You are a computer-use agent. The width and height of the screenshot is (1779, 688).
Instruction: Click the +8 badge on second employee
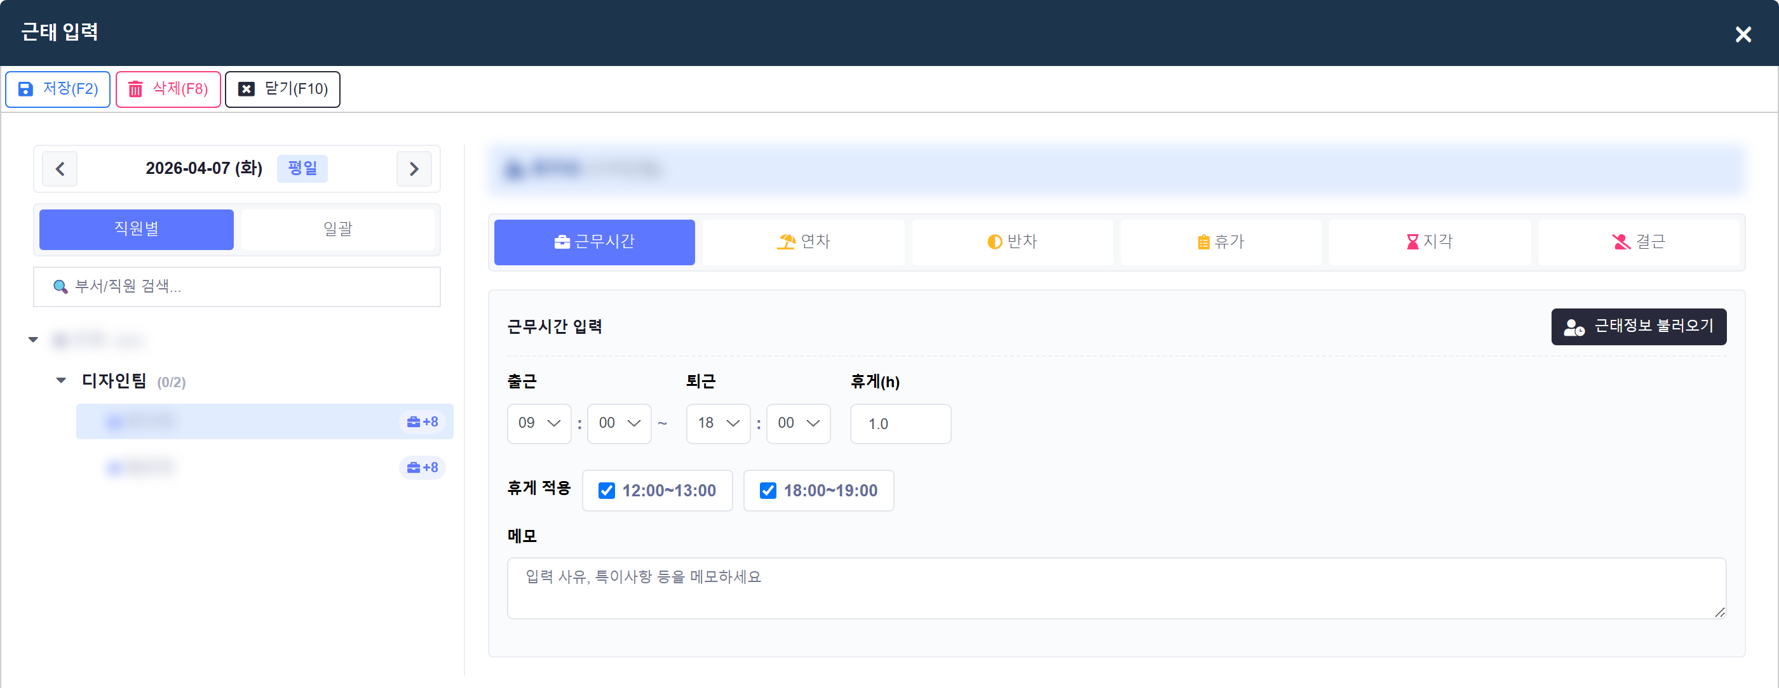pyautogui.click(x=422, y=468)
